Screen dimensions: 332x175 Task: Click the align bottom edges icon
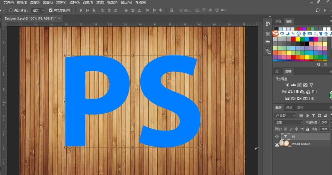coord(94,10)
